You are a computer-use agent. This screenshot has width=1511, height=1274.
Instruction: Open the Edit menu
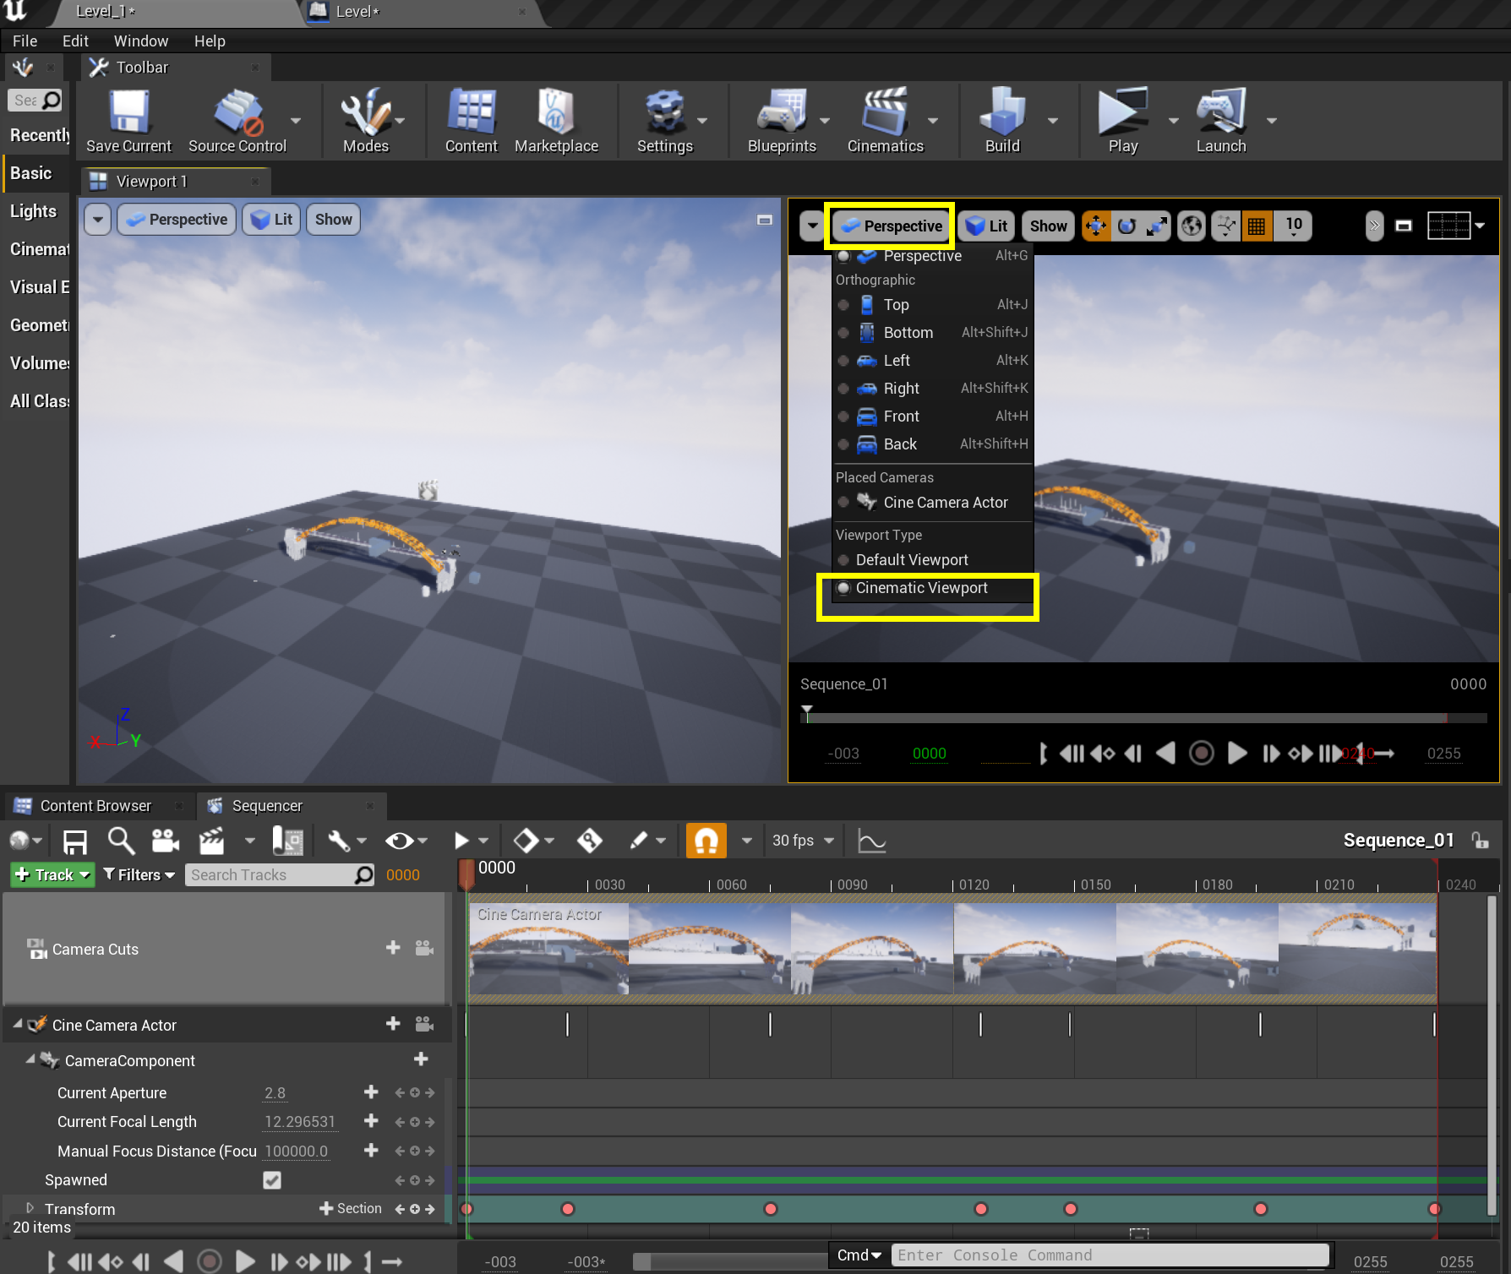tap(75, 41)
